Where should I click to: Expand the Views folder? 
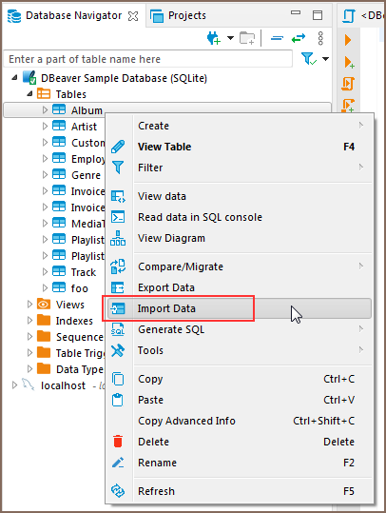point(29,305)
